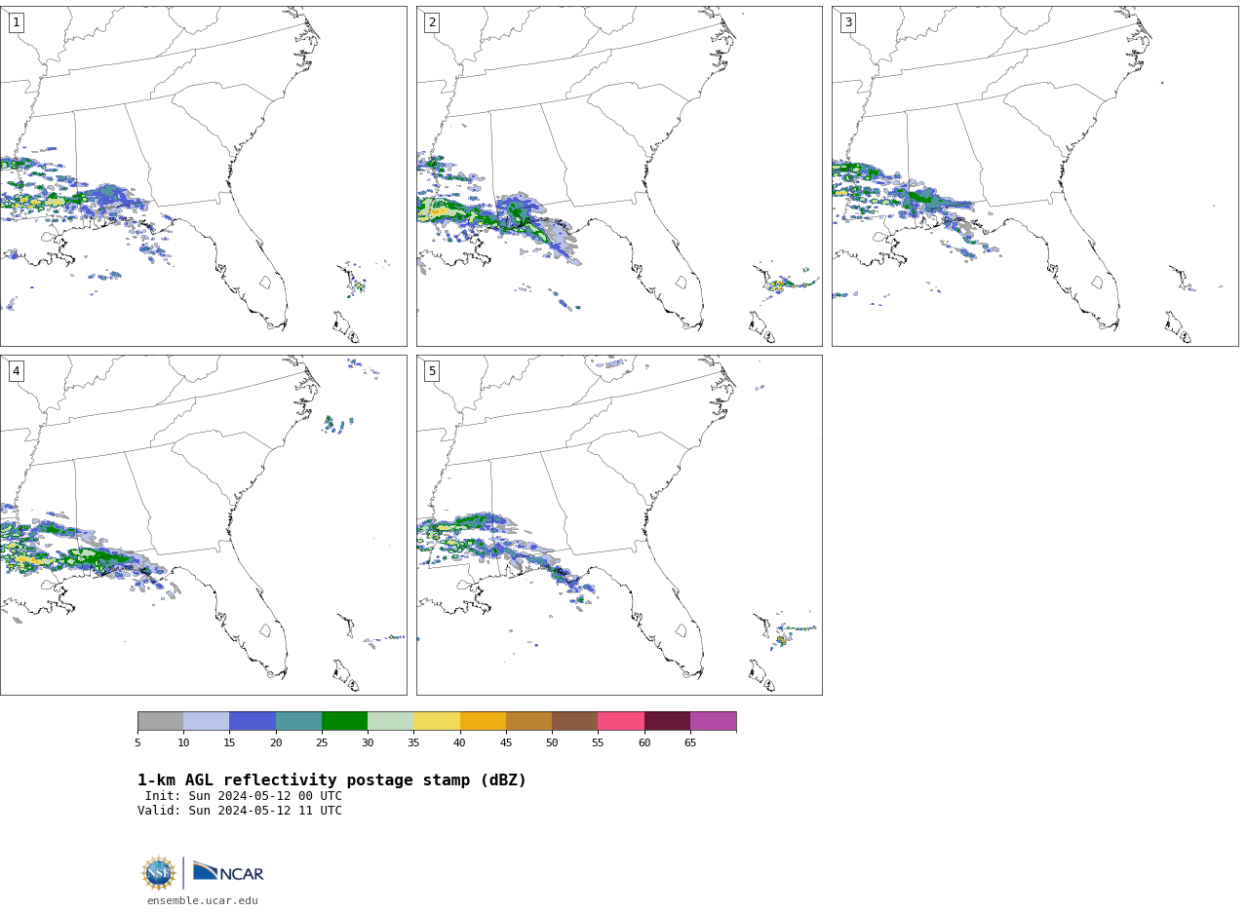
Task: Open ensemble member 5 reflectivity map
Action: (619, 525)
